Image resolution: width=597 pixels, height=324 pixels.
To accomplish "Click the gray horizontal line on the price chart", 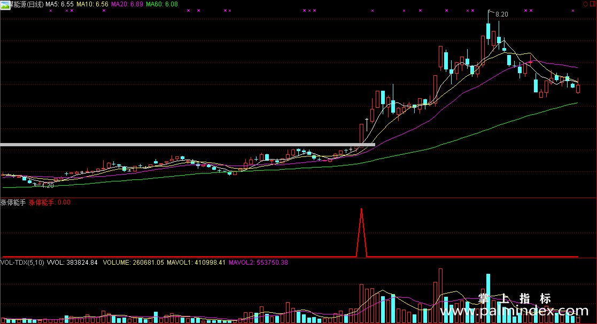I will 188,145.
